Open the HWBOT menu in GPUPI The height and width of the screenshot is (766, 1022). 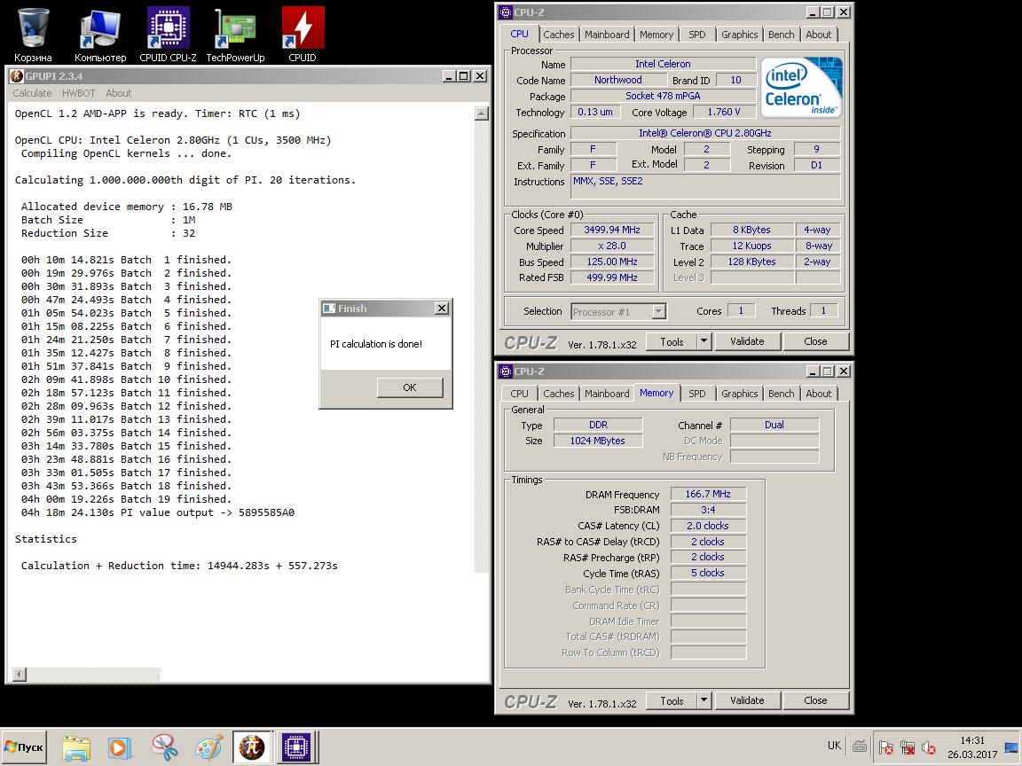coord(78,93)
